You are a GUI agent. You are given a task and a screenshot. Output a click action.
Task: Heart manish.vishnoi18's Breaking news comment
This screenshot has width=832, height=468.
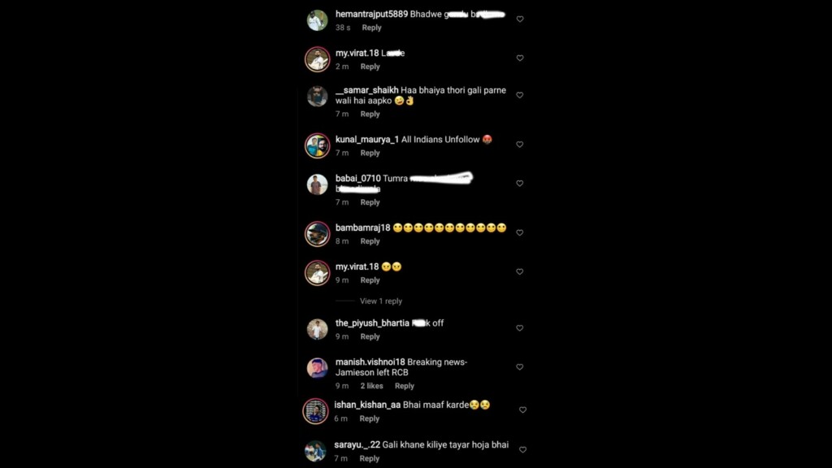[x=519, y=366]
